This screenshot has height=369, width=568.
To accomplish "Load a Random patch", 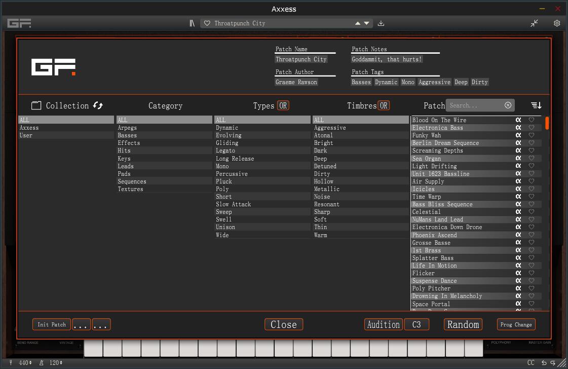I will [463, 324].
